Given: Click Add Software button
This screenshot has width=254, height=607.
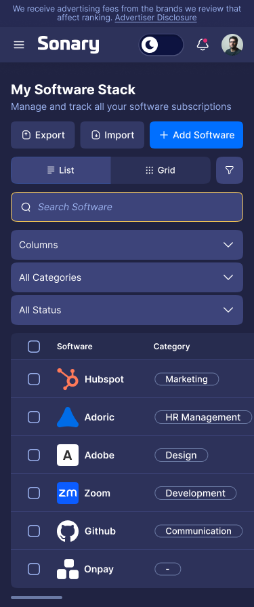Looking at the screenshot, I should tap(196, 135).
